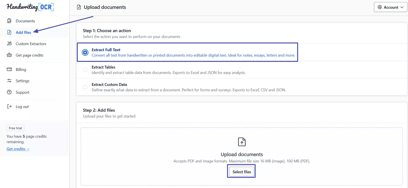Open the Account dropdown menu
Image resolution: width=408 pixels, height=188 pixels.
[x=390, y=7]
